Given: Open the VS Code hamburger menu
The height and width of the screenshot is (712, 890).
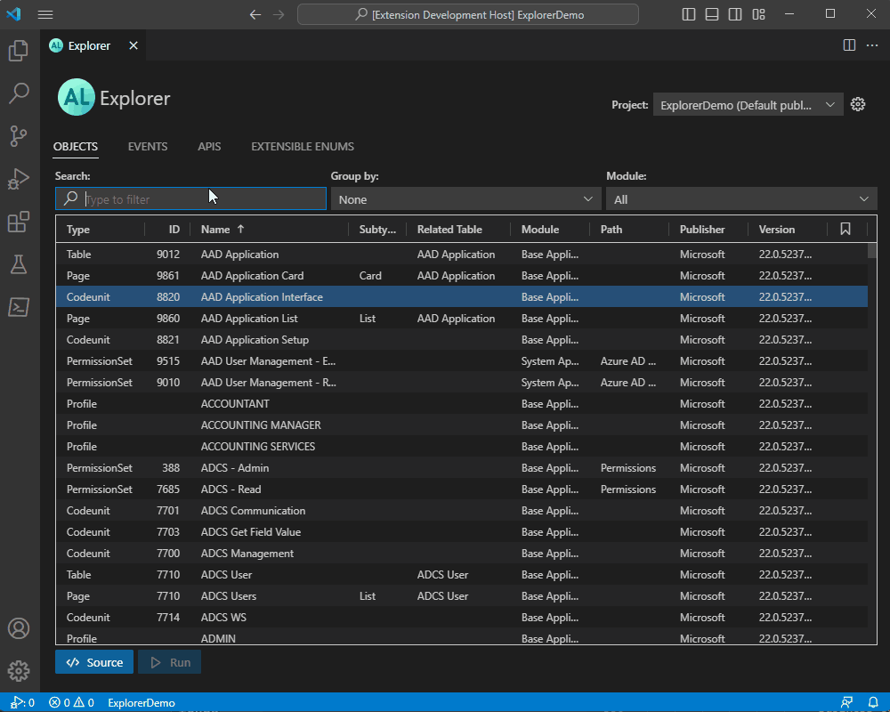Looking at the screenshot, I should [45, 15].
